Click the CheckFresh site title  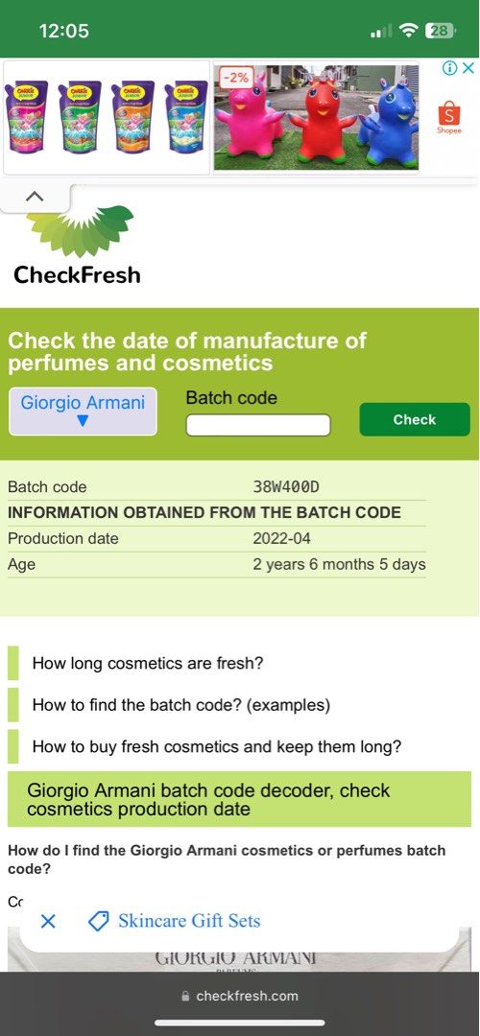78,274
